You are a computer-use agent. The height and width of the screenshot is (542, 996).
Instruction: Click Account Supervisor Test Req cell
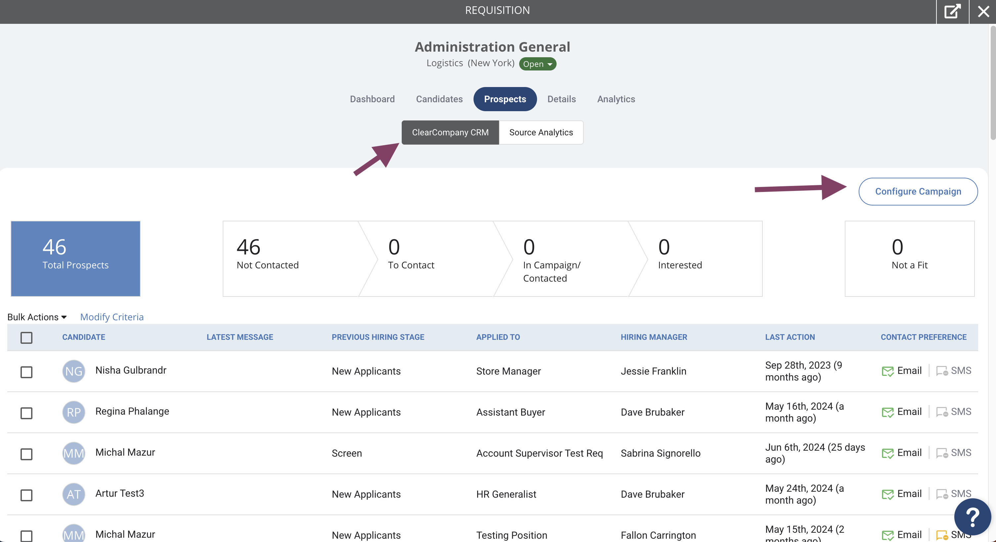point(539,453)
